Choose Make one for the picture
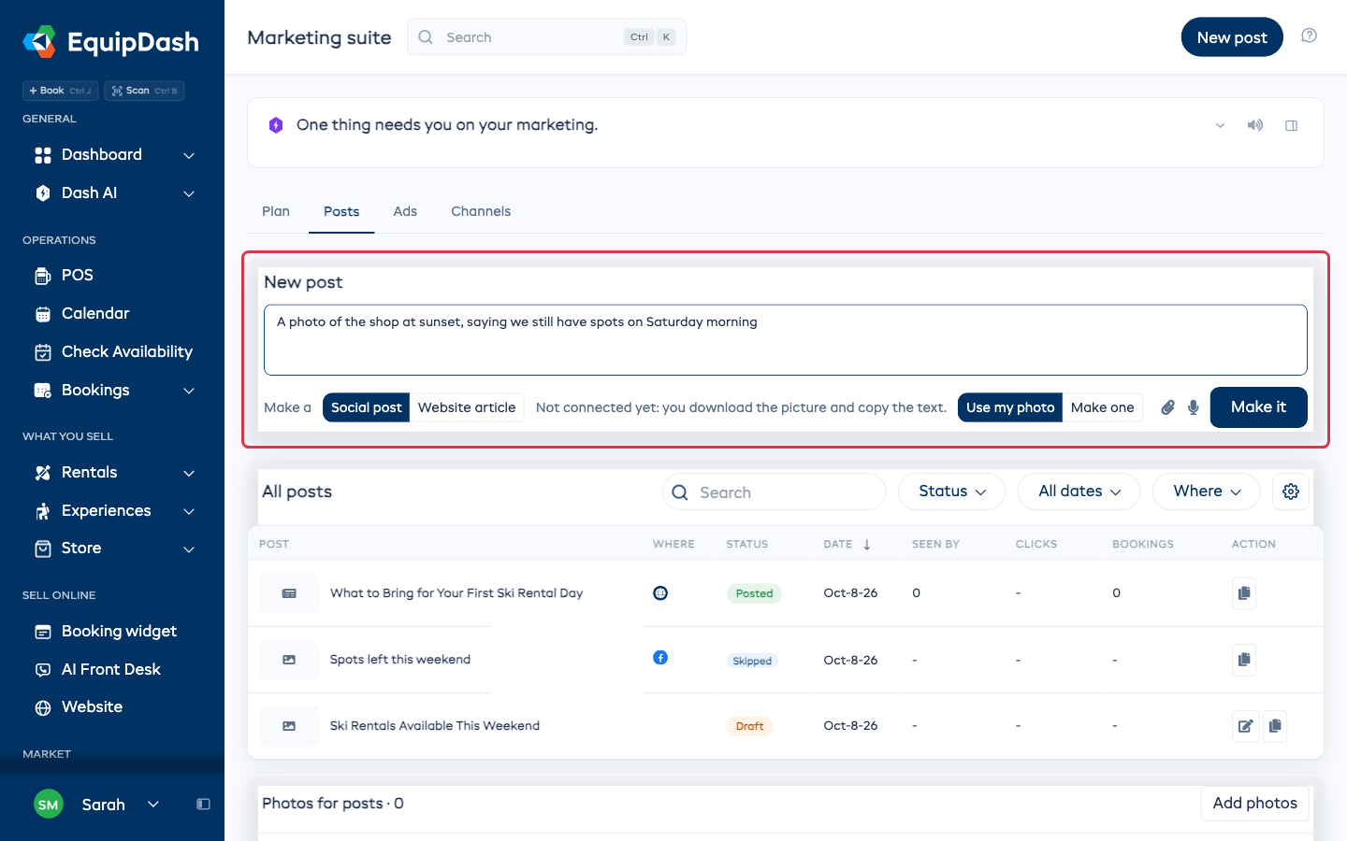 [x=1102, y=407]
